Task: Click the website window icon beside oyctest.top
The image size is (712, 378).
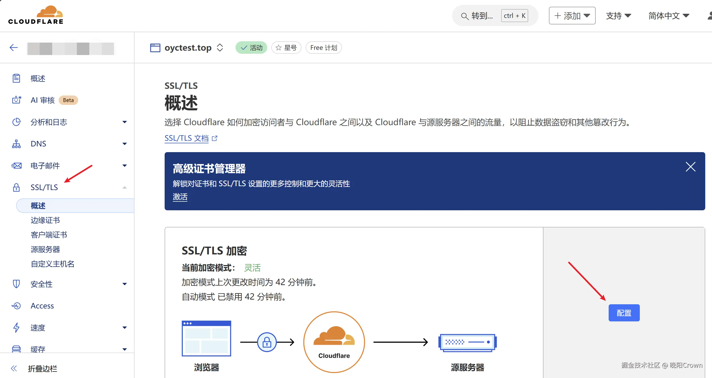Action: point(155,48)
